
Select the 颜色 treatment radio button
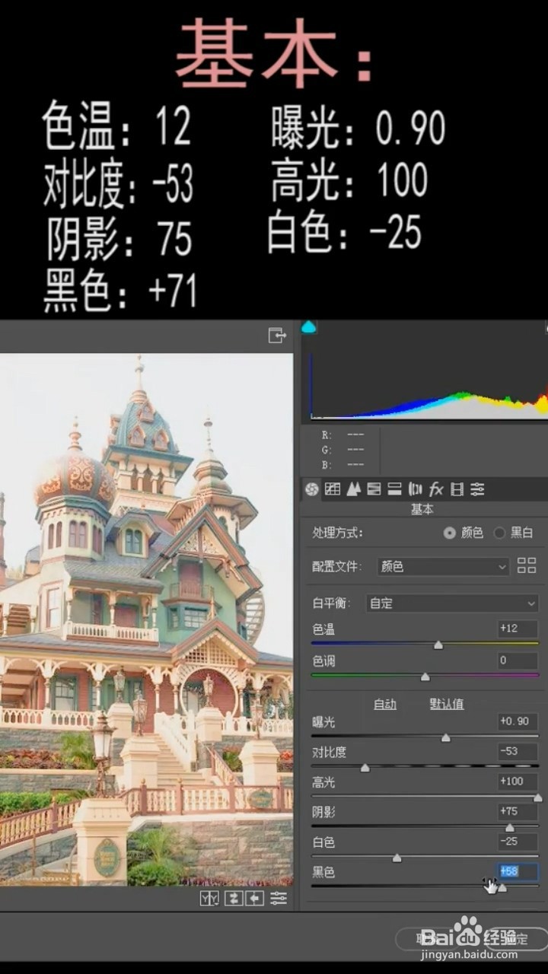click(x=450, y=533)
